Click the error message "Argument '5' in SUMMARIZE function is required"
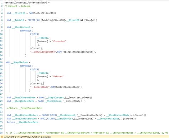The height and width of the screenshot is (138, 169). [27, 137]
